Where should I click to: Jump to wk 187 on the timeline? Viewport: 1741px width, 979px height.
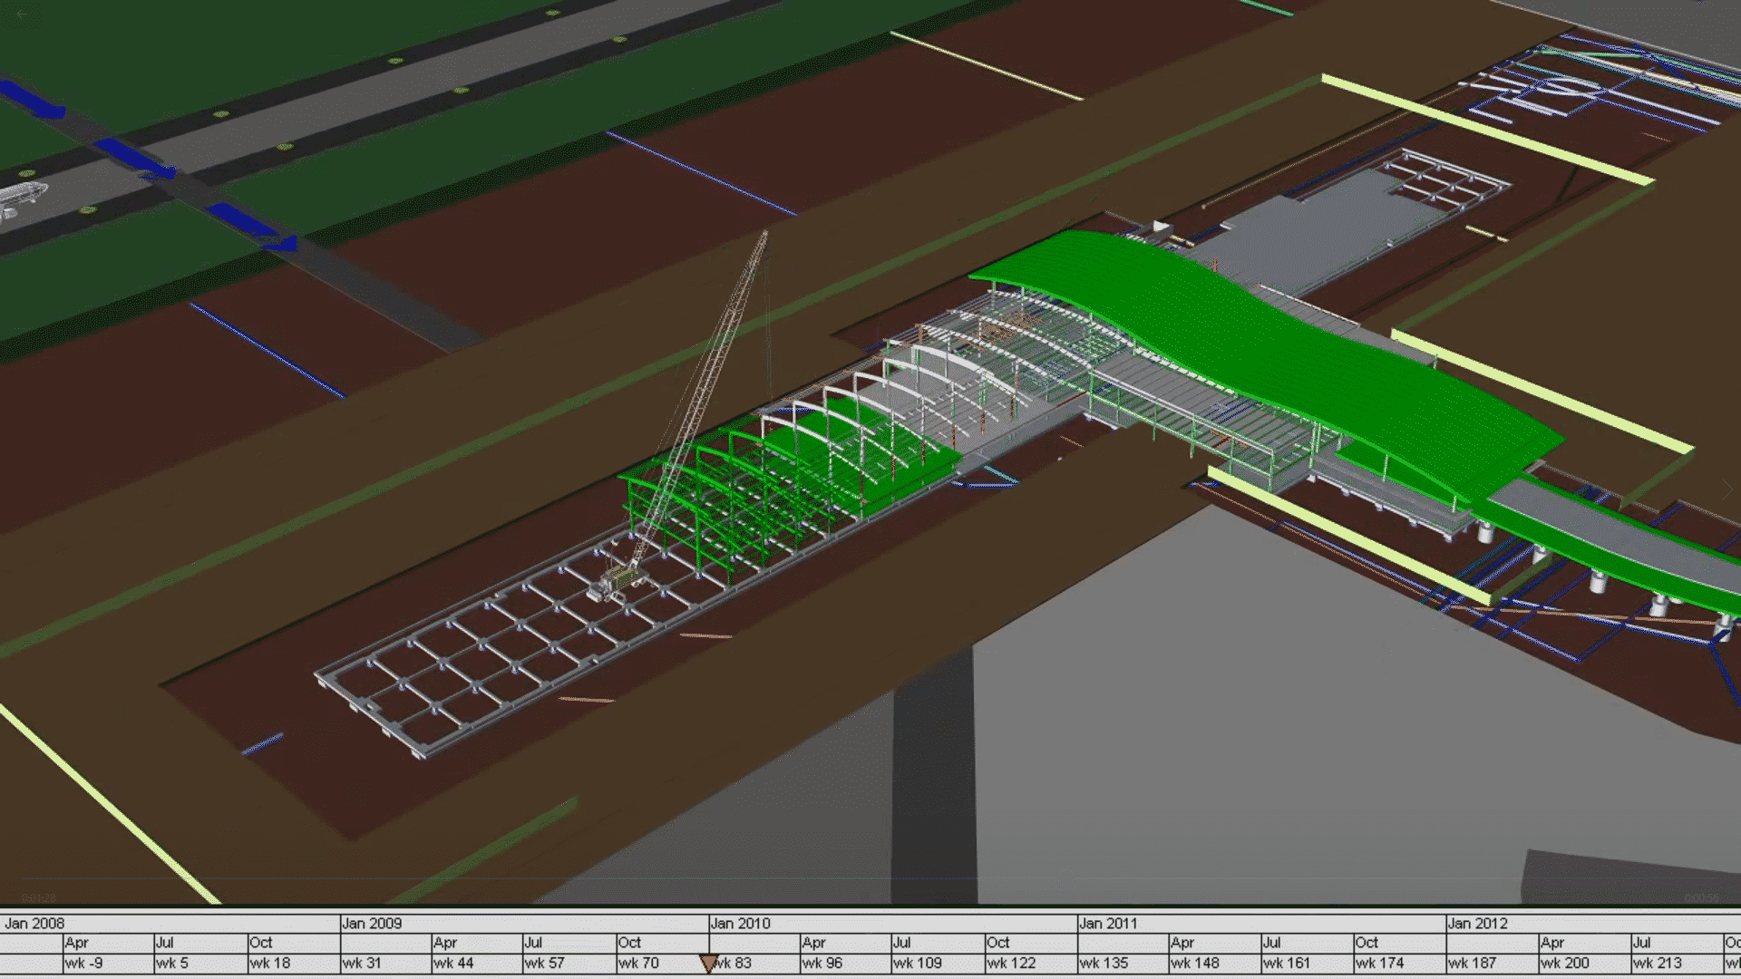1473,963
